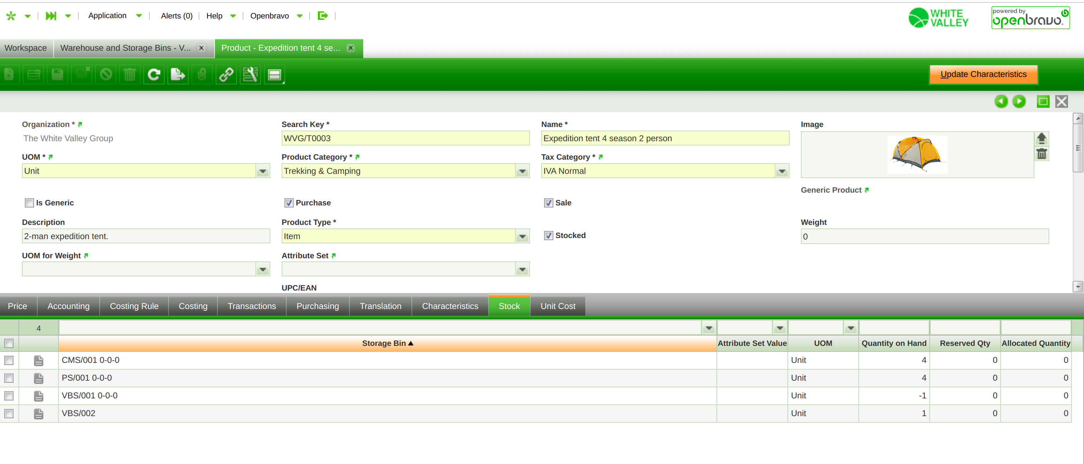This screenshot has width=1084, height=464.
Task: Click the upload image arrow icon
Action: [x=1041, y=138]
